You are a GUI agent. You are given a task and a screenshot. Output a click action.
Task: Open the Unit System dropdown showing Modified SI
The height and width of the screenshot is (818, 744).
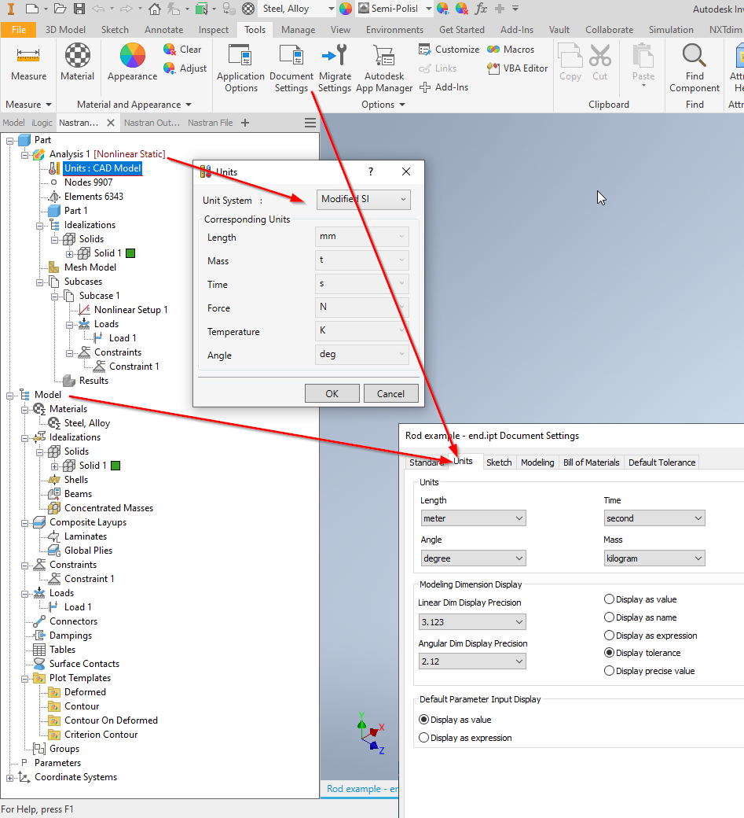(x=363, y=199)
